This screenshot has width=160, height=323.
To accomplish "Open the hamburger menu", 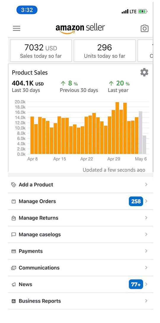I will coord(17,28).
